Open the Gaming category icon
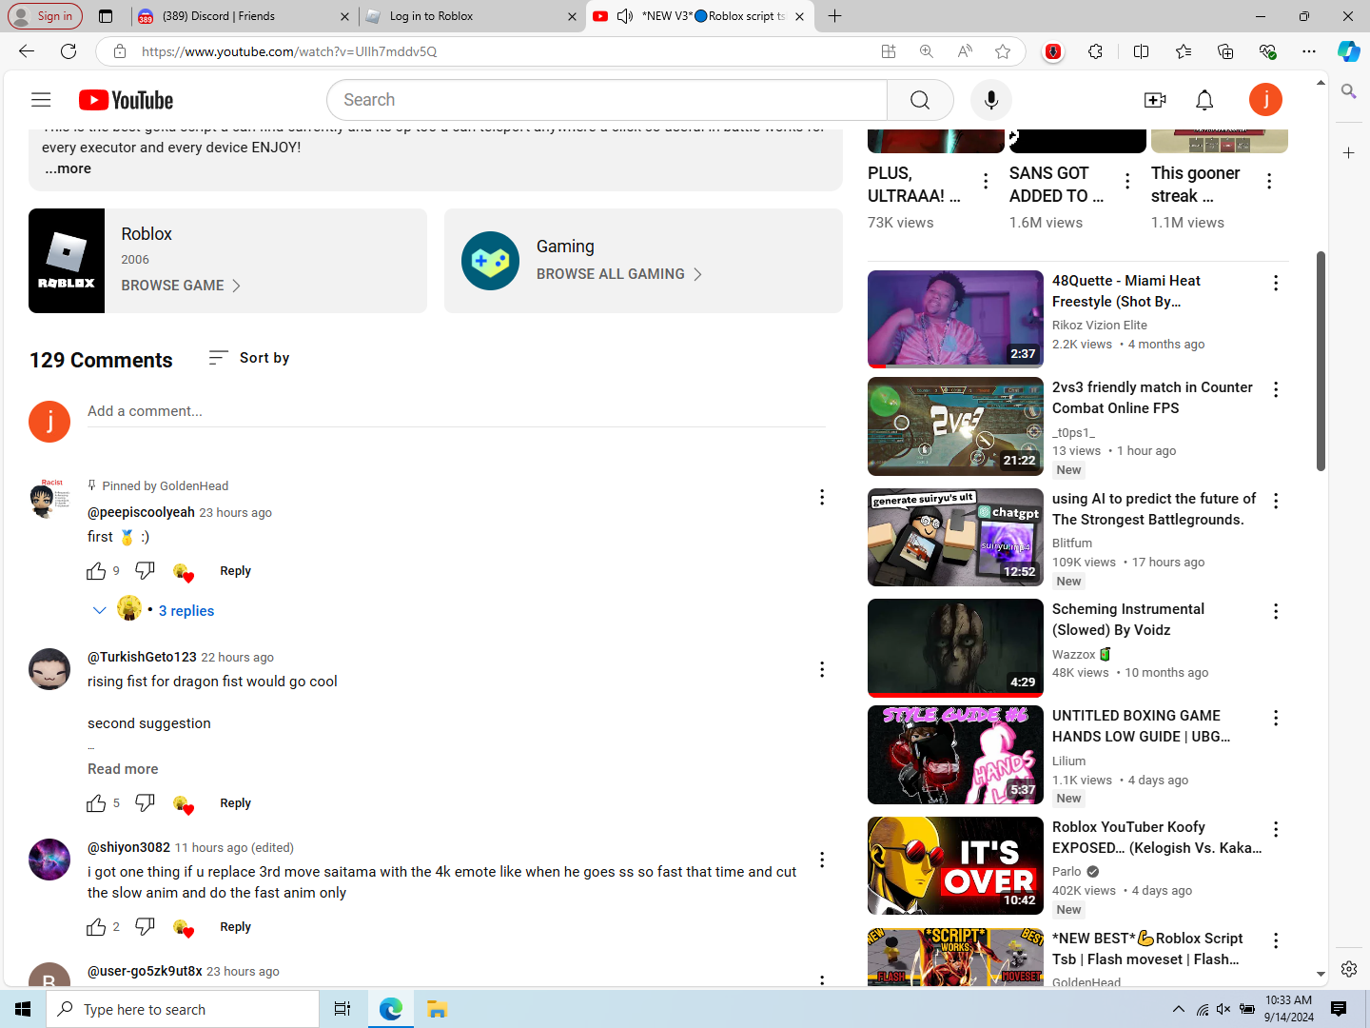 (491, 261)
